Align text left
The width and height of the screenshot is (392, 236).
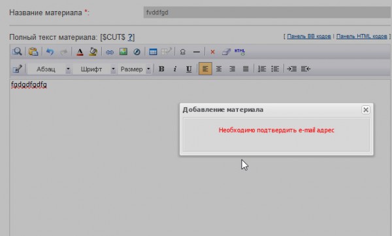205,69
